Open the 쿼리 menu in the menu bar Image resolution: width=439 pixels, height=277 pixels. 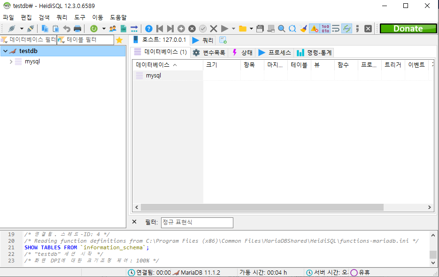pyautogui.click(x=62, y=17)
